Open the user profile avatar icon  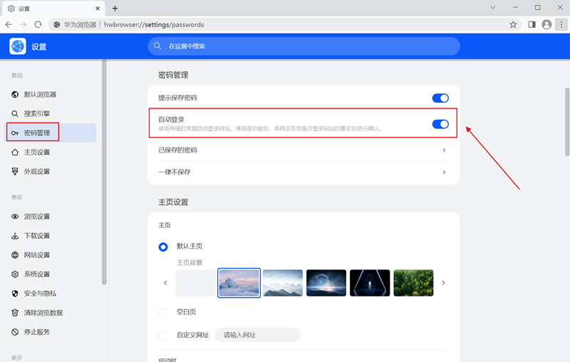coord(546,24)
